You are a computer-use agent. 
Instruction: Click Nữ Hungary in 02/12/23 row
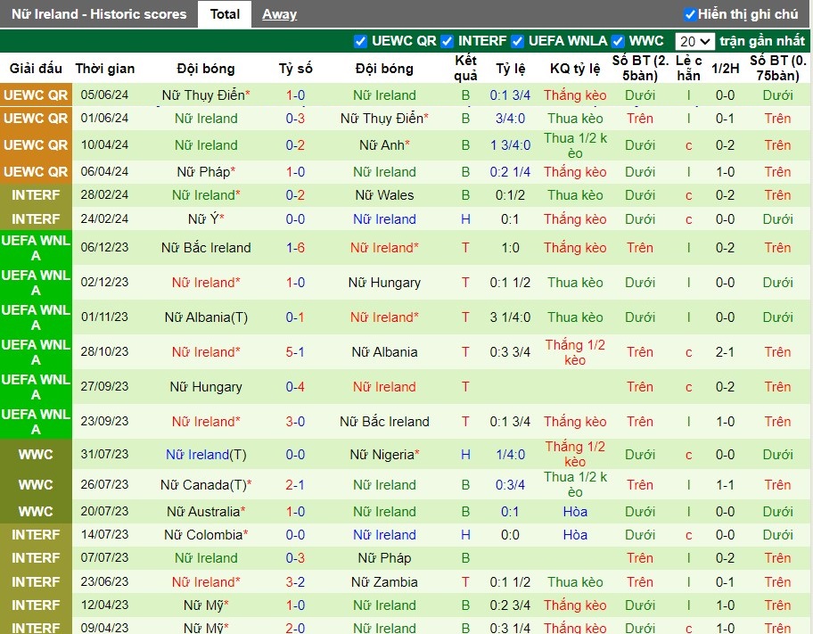(x=385, y=283)
